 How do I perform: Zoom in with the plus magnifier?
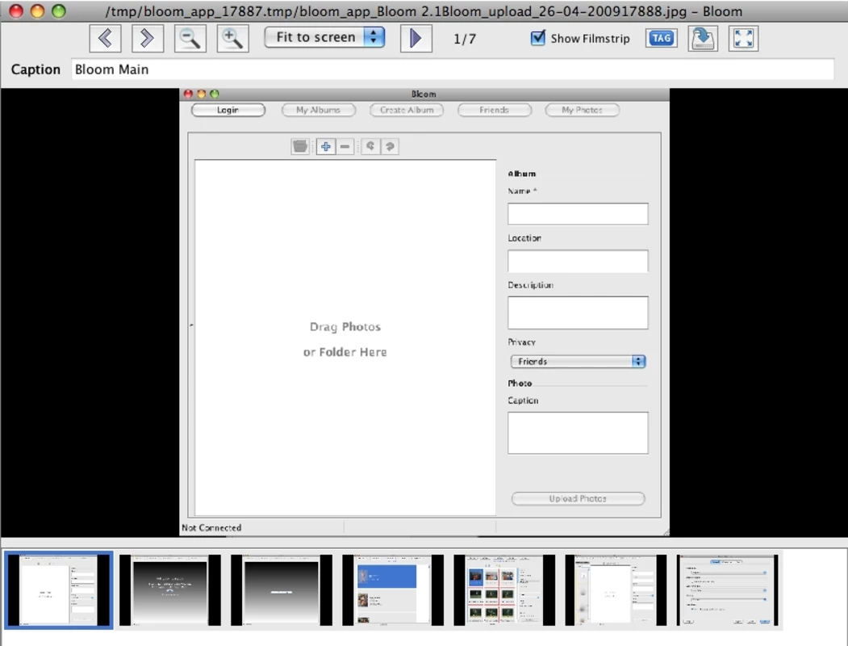coord(232,39)
